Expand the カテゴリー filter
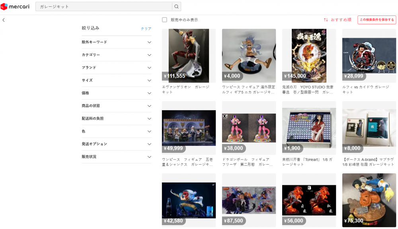The width and height of the screenshot is (398, 229). 116,55
